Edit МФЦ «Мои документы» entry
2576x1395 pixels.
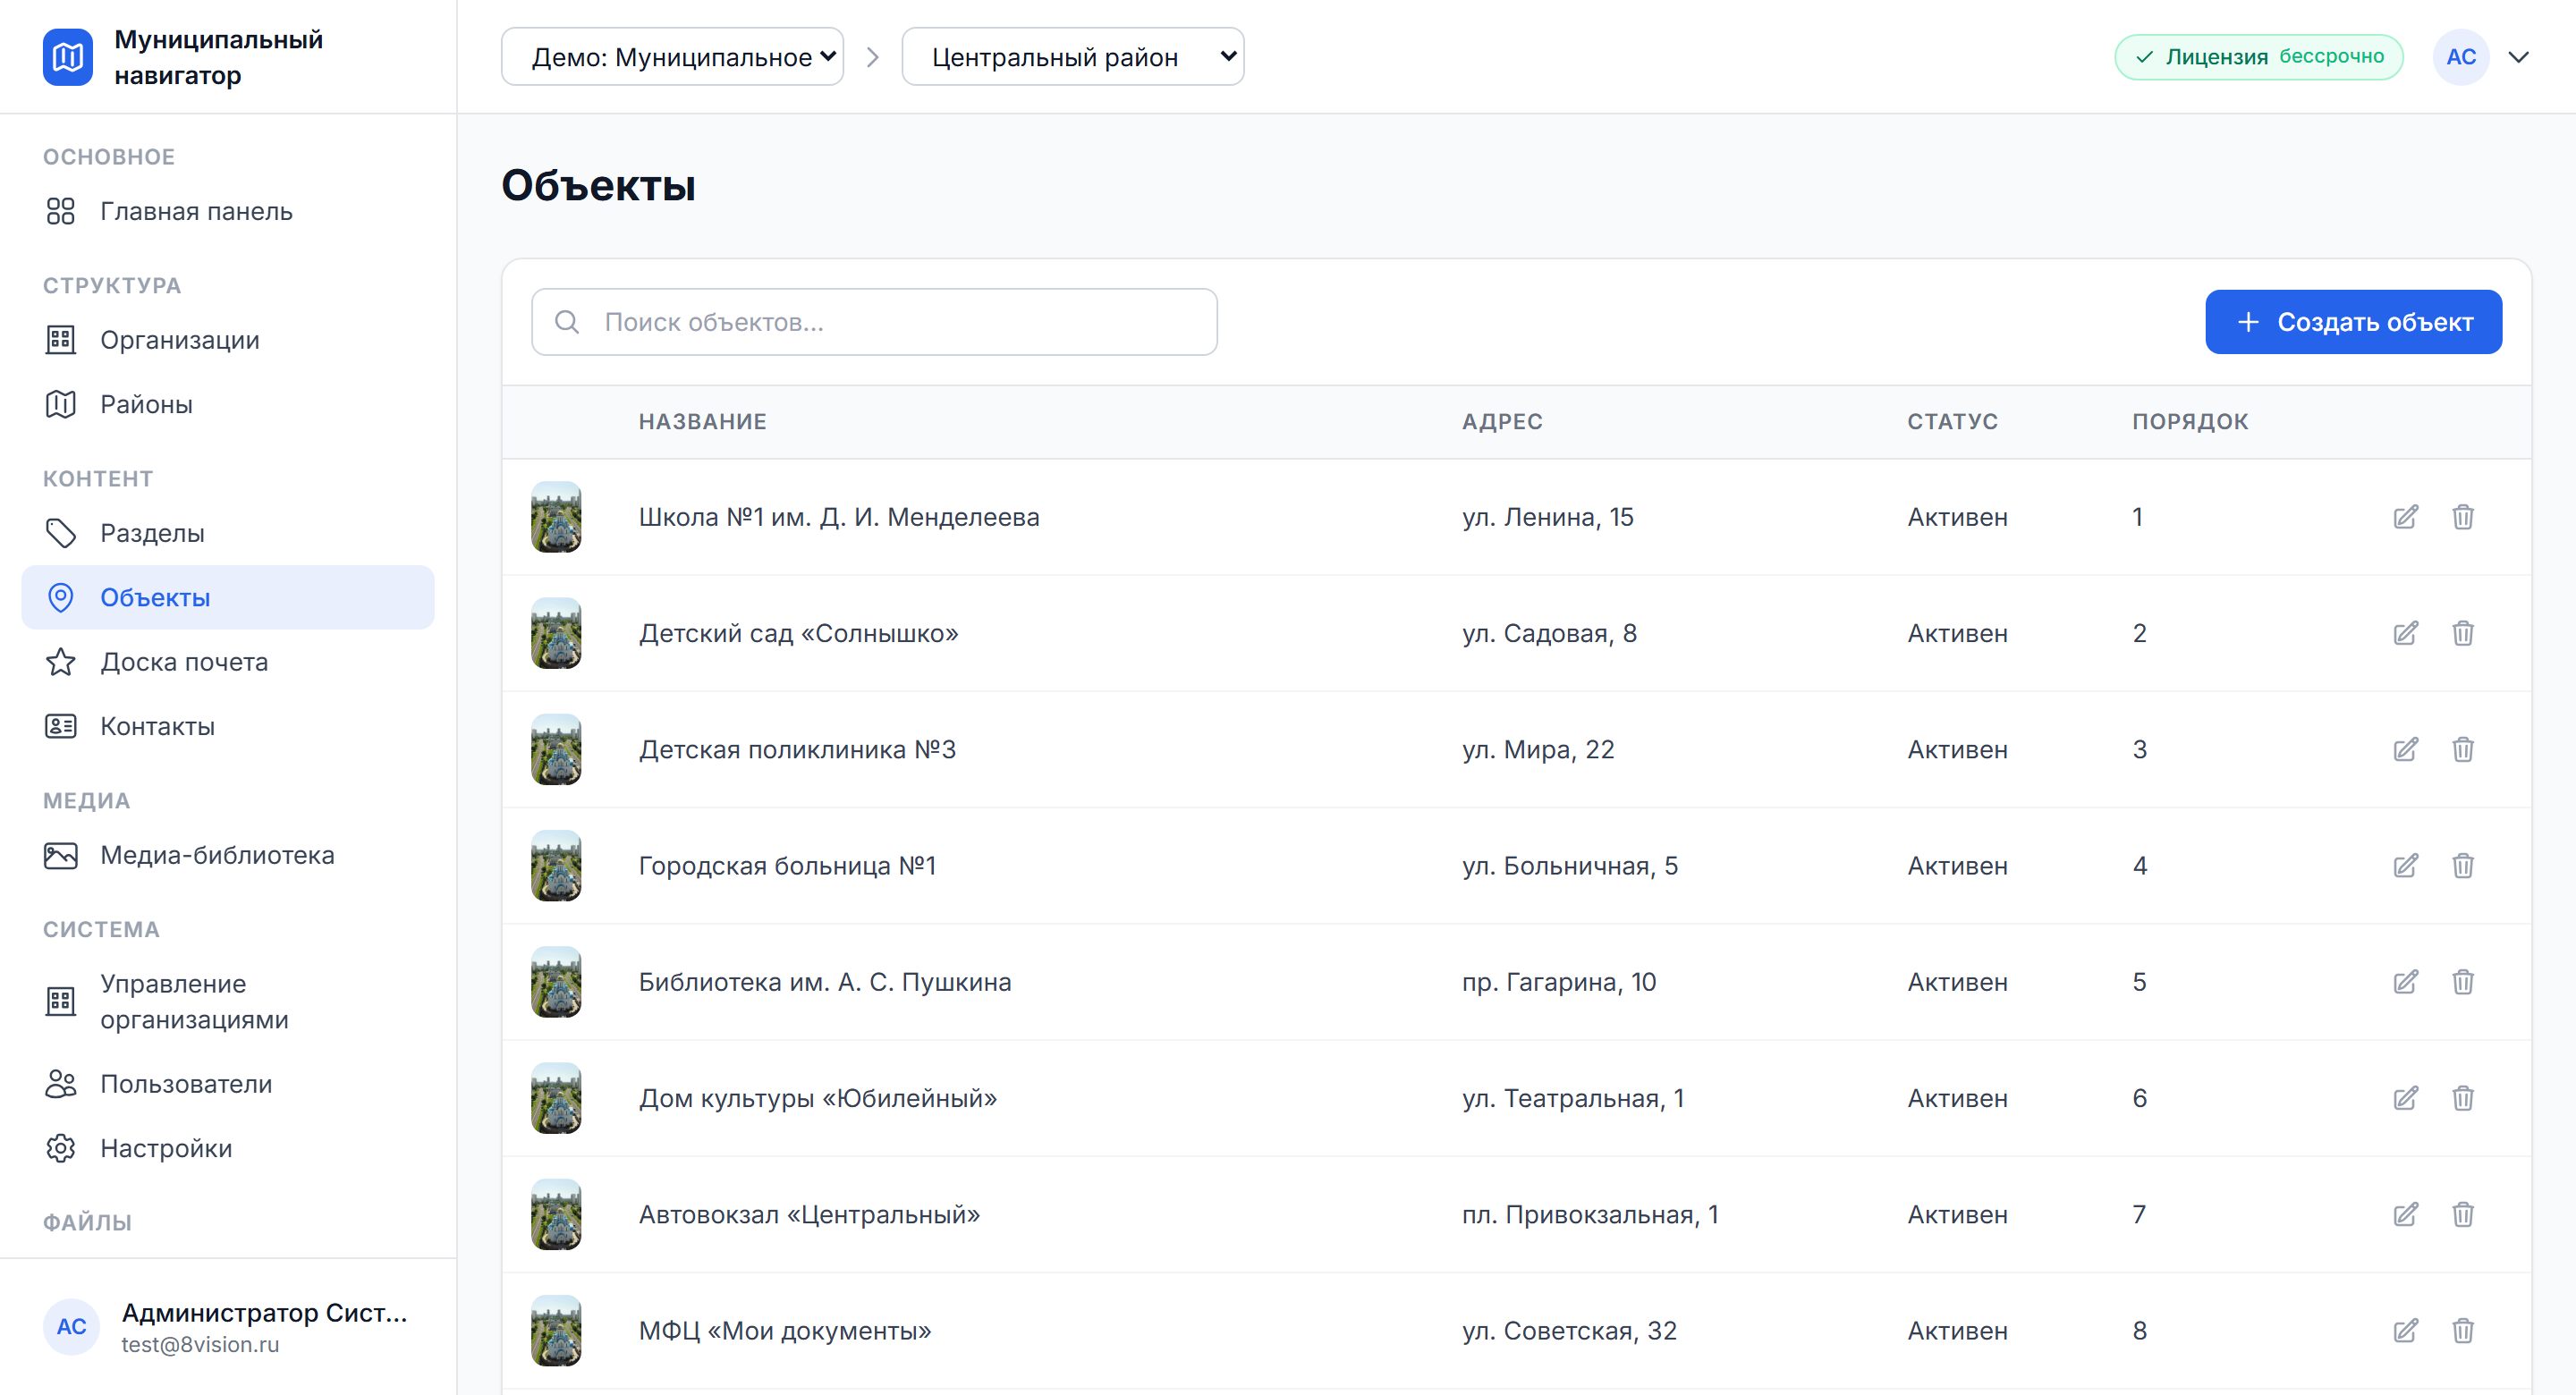click(x=2405, y=1331)
